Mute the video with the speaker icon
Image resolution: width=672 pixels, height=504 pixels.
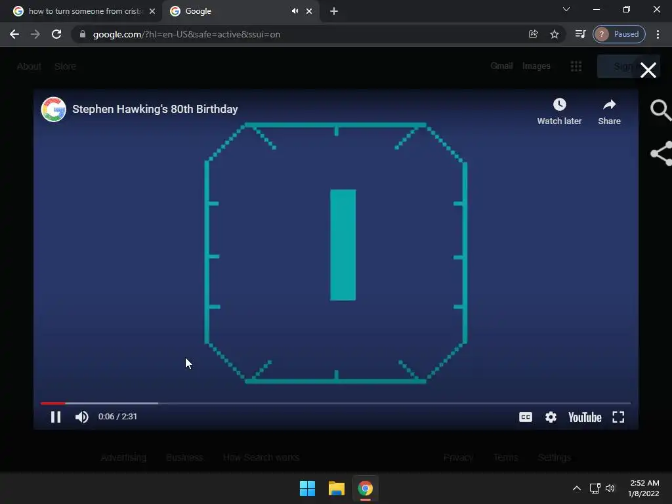[x=81, y=417]
